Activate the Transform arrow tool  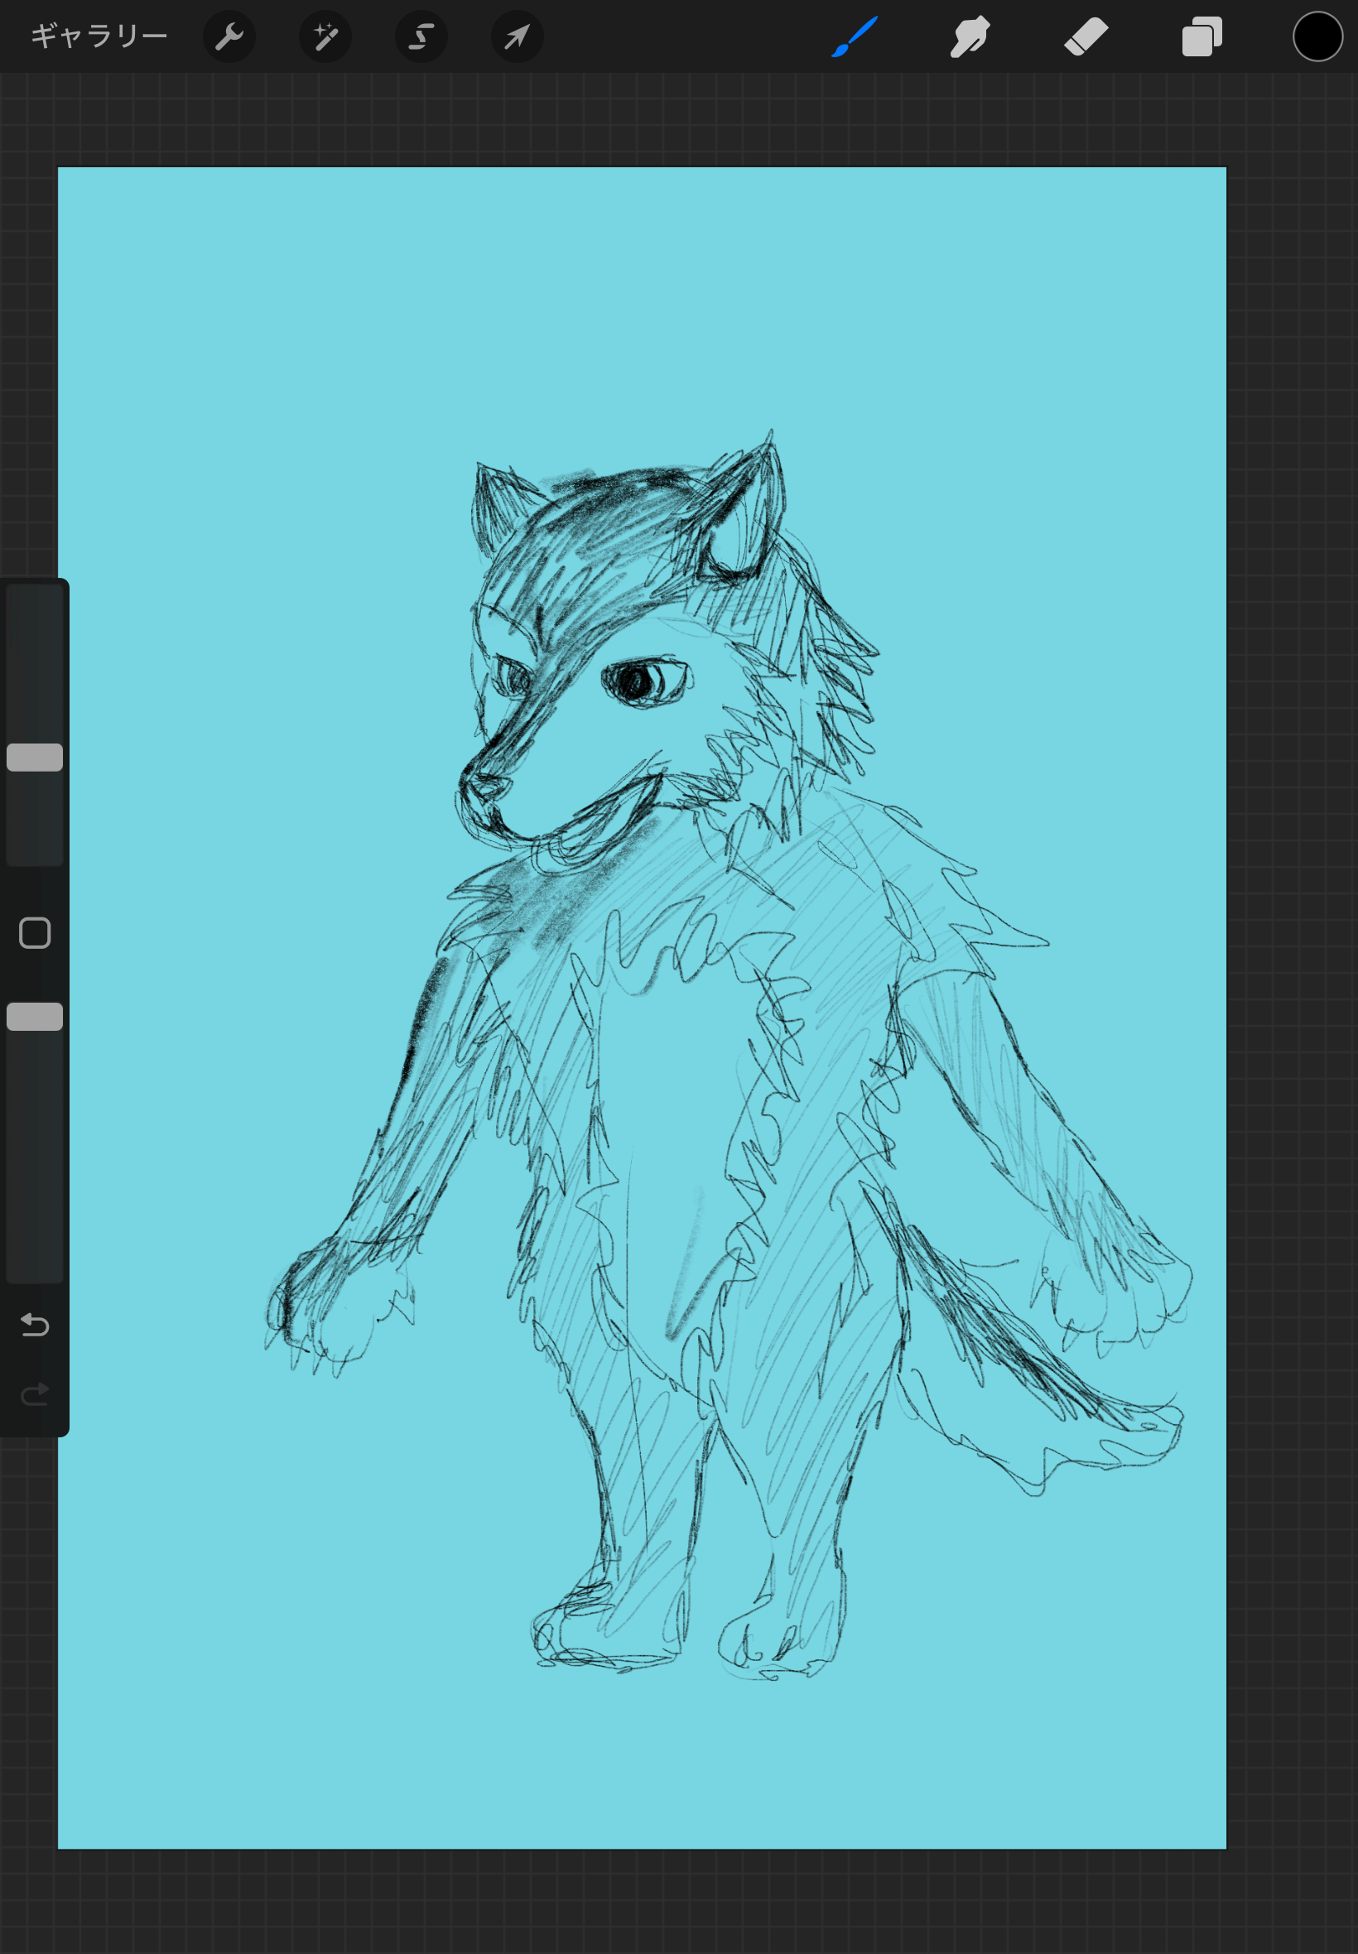coord(518,36)
